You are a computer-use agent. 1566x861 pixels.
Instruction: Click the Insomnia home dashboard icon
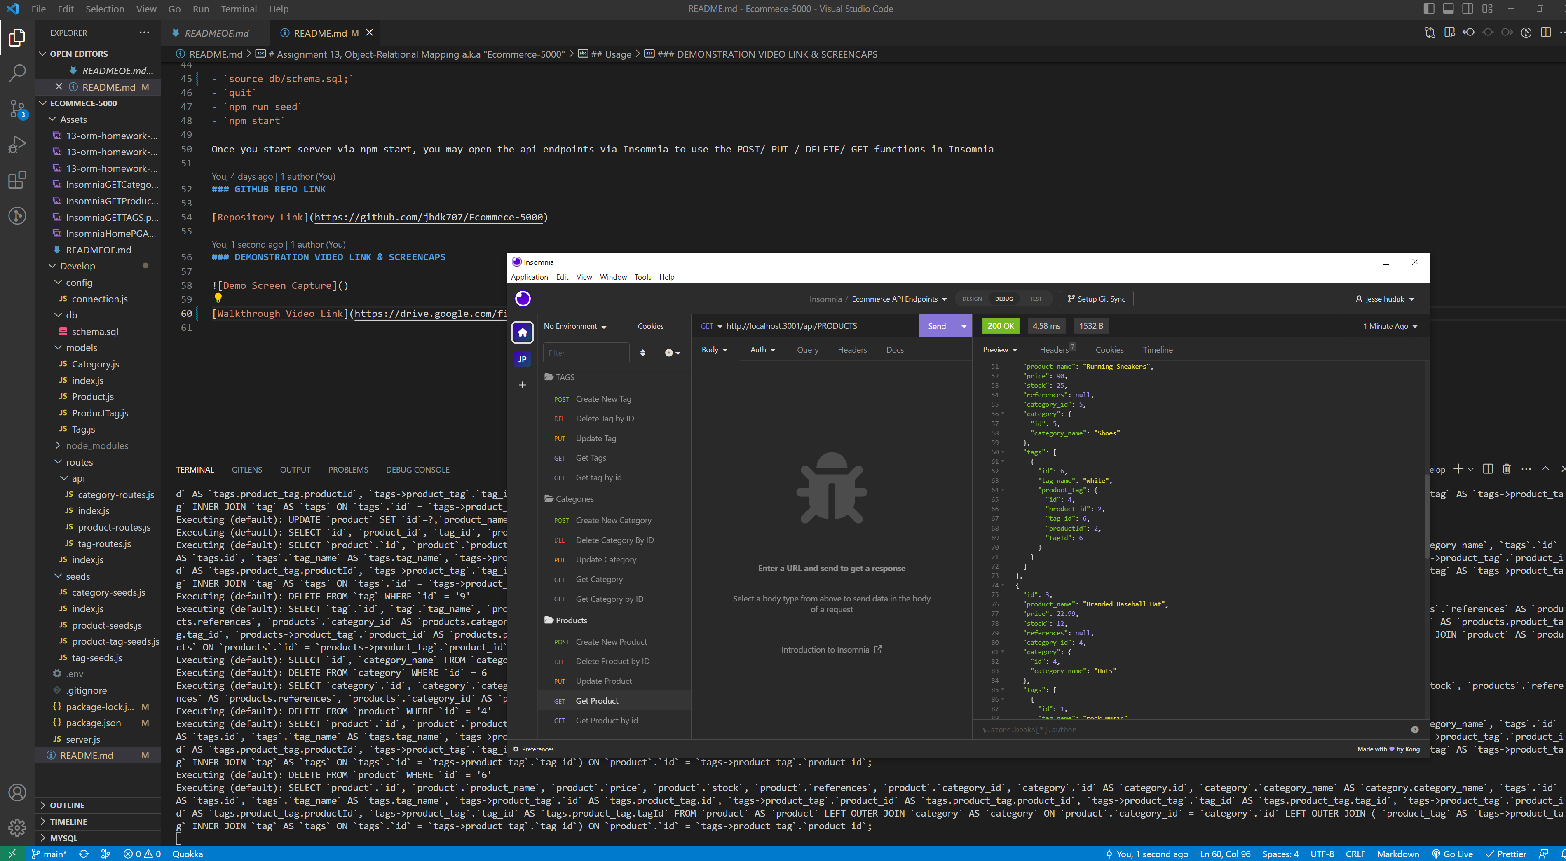click(x=522, y=332)
